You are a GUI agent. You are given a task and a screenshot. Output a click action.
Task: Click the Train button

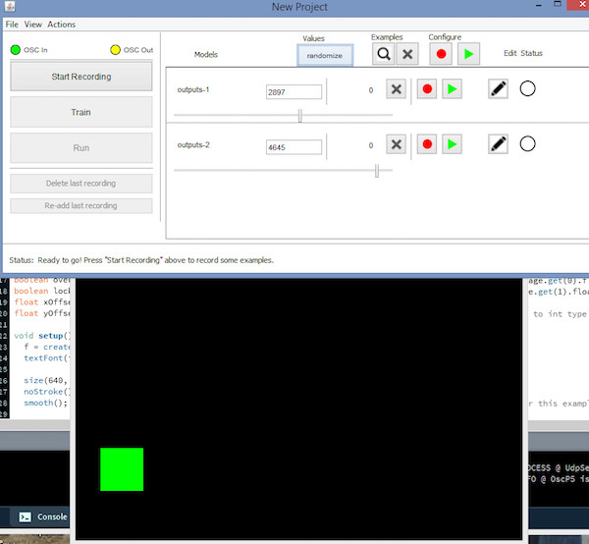coord(81,112)
